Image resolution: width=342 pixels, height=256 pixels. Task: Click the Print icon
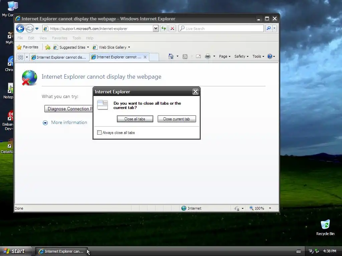(208, 56)
